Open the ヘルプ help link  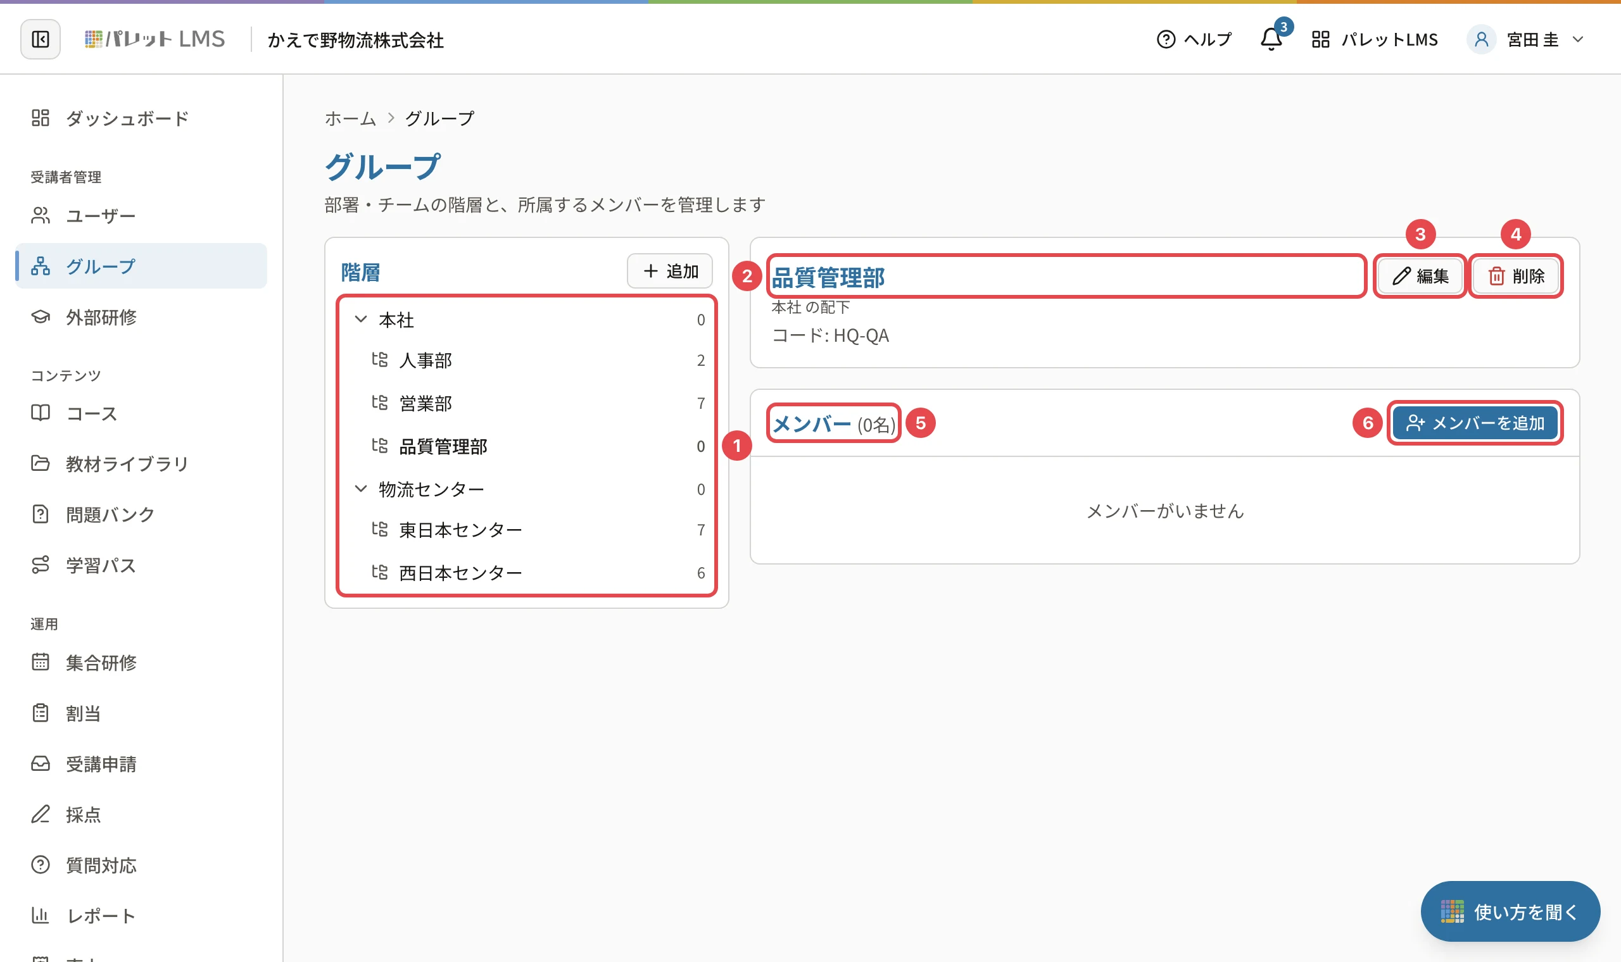1194,39
